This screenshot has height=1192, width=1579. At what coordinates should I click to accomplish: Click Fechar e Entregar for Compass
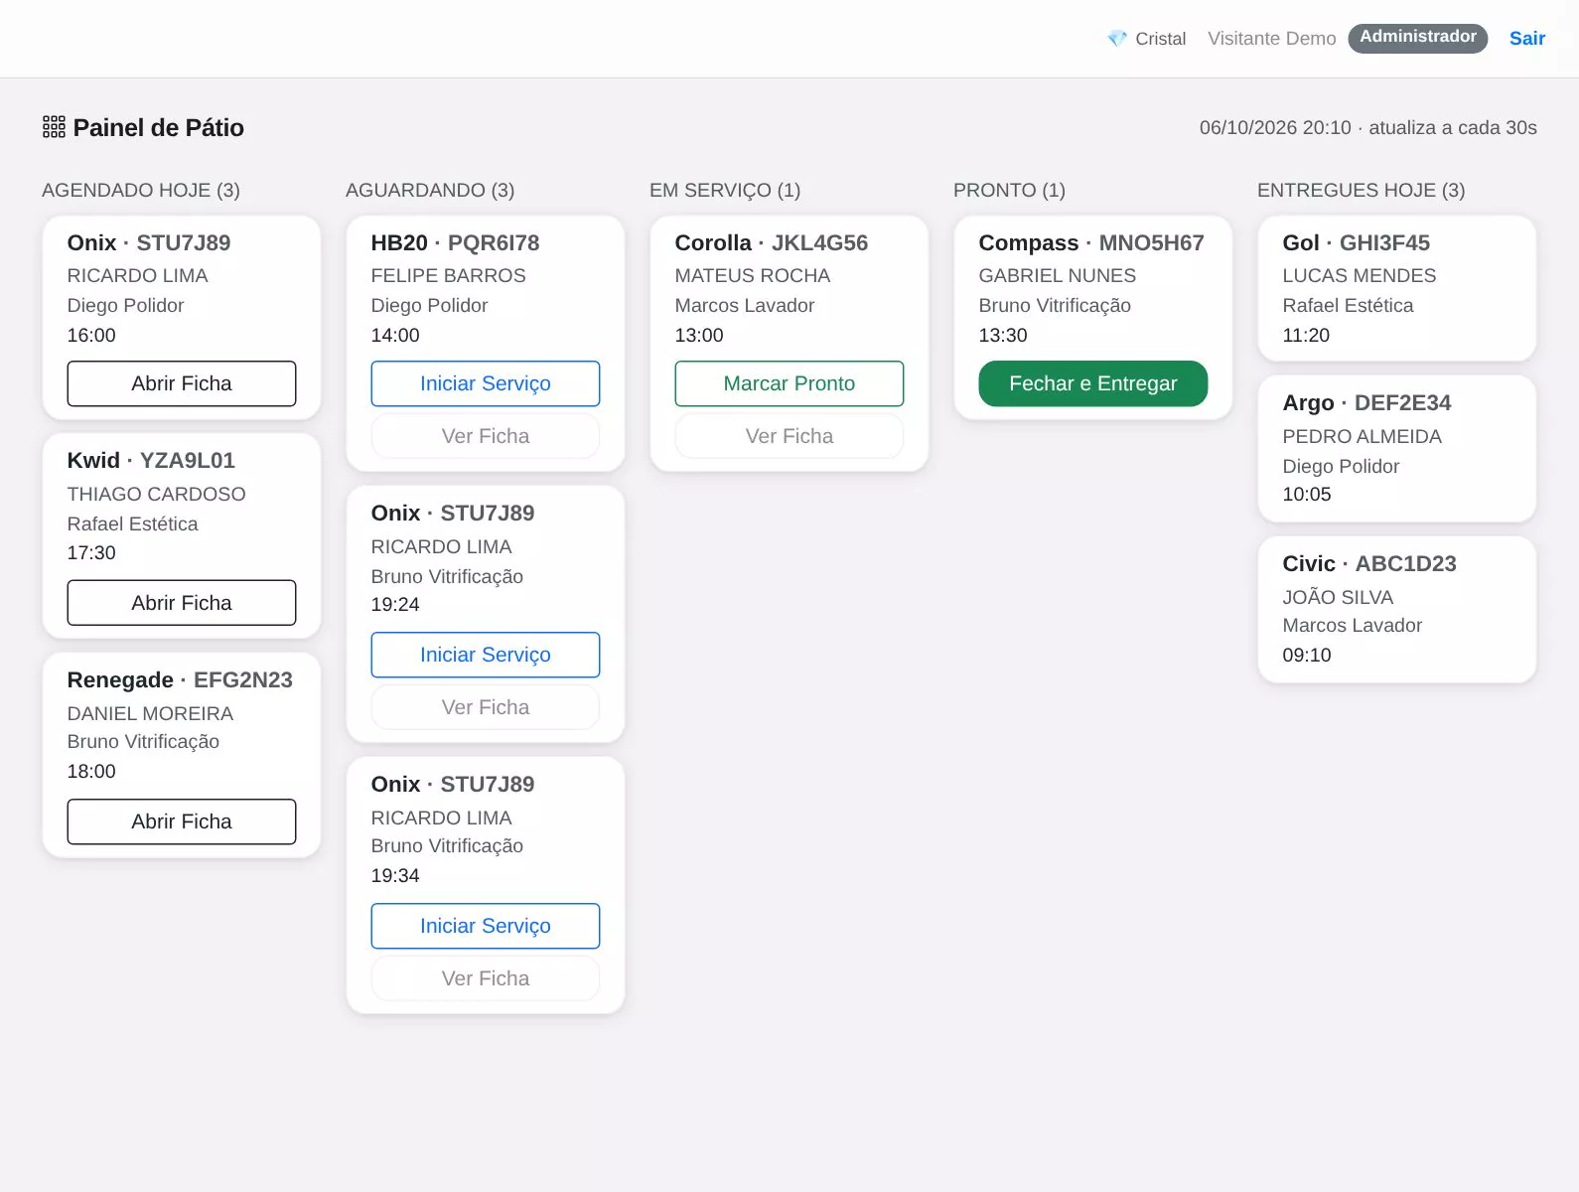(1093, 383)
